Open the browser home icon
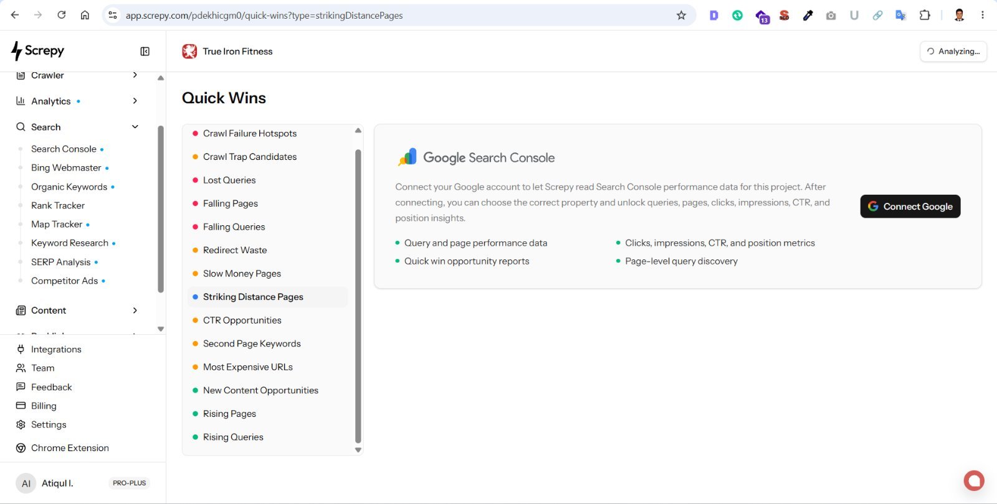The width and height of the screenshot is (997, 504). click(x=85, y=15)
